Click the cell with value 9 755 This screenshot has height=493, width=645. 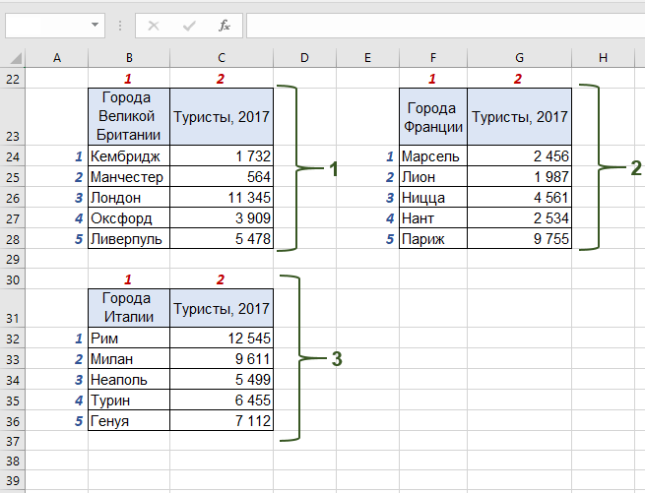pyautogui.click(x=519, y=239)
